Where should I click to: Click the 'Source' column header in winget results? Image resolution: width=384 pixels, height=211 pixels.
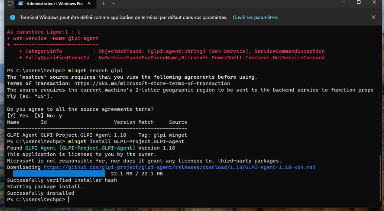click(x=178, y=122)
